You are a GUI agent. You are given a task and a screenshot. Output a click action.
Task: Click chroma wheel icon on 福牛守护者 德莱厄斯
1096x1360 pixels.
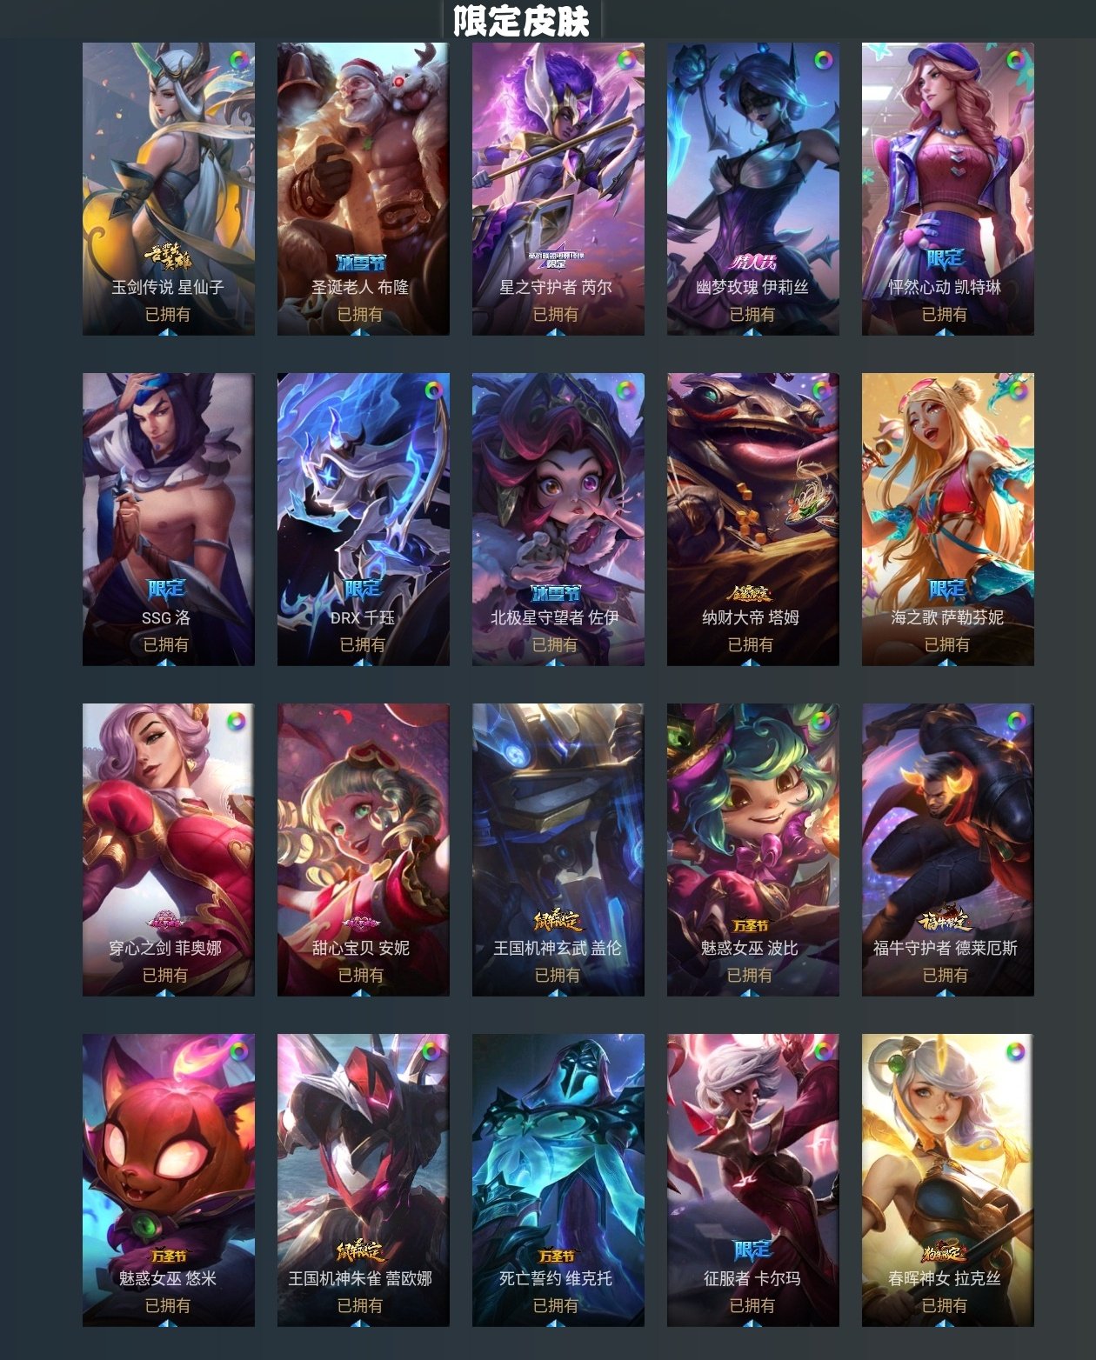[x=1016, y=721]
